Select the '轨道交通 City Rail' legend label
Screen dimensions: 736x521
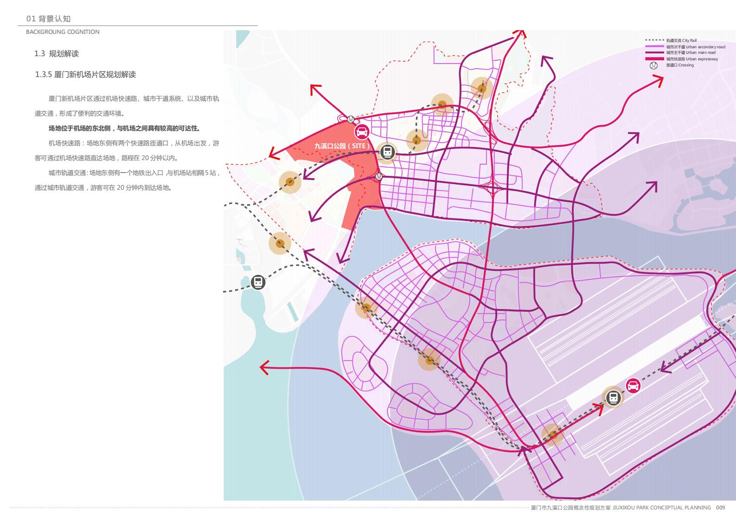pyautogui.click(x=681, y=40)
